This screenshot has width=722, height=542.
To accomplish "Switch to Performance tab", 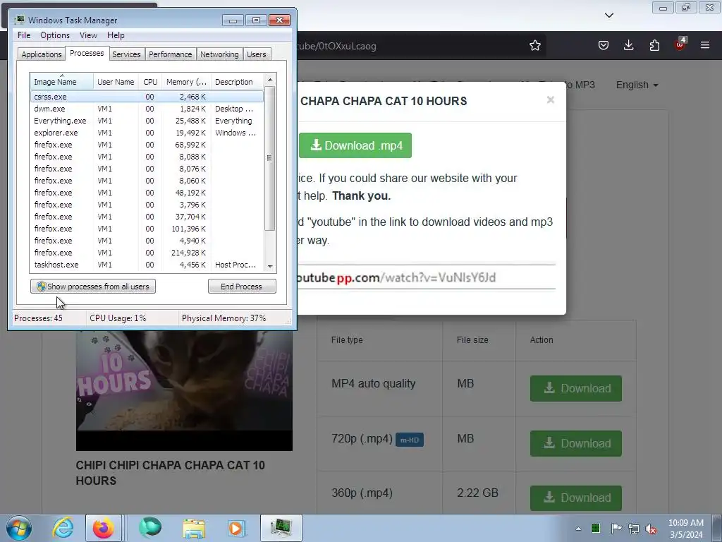I will pos(171,54).
